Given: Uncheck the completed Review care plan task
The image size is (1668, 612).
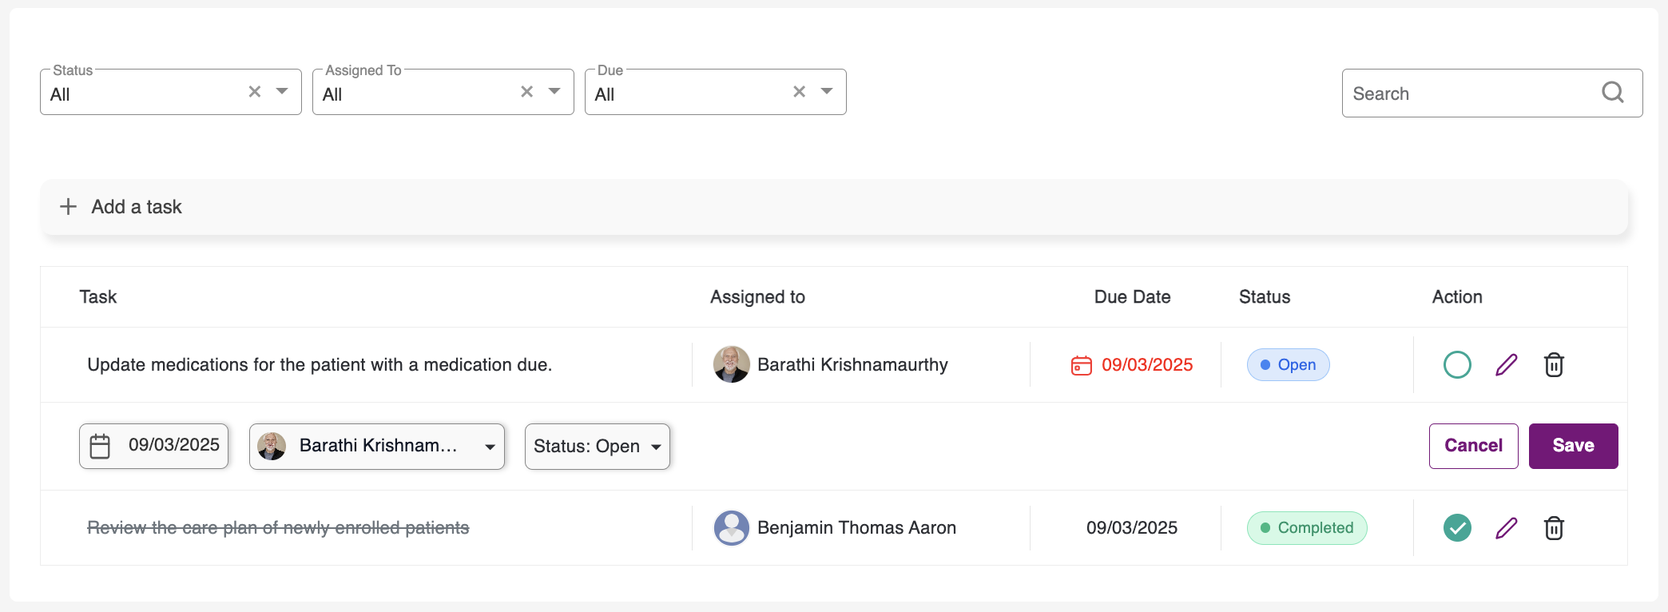Looking at the screenshot, I should (x=1457, y=528).
